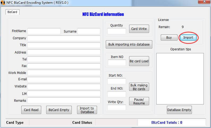The height and width of the screenshot is (128, 211).
Task: Select the Fax field
Action: coord(64,66)
